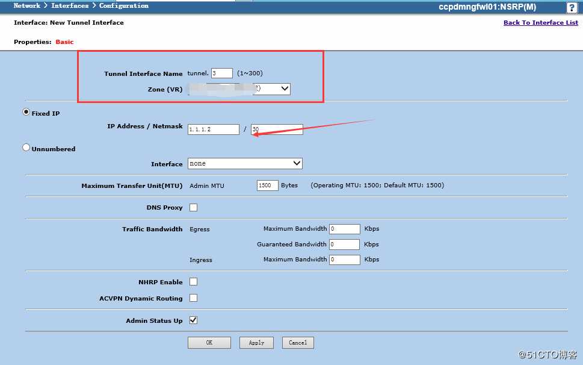The height and width of the screenshot is (365, 583).
Task: Enable the DNS Proxy checkbox
Action: [x=193, y=207]
